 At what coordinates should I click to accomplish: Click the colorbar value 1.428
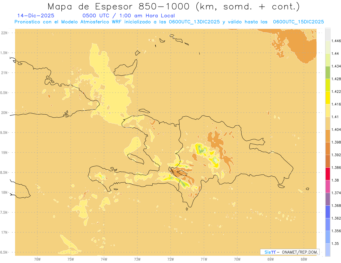tap(336, 79)
